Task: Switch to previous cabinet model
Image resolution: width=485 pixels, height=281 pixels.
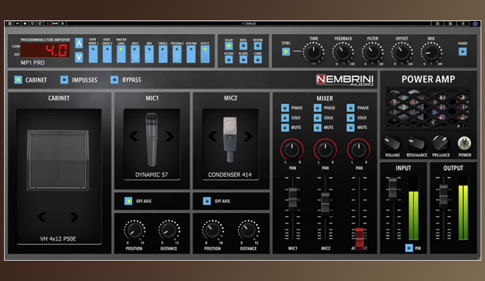Action: pos(42,217)
